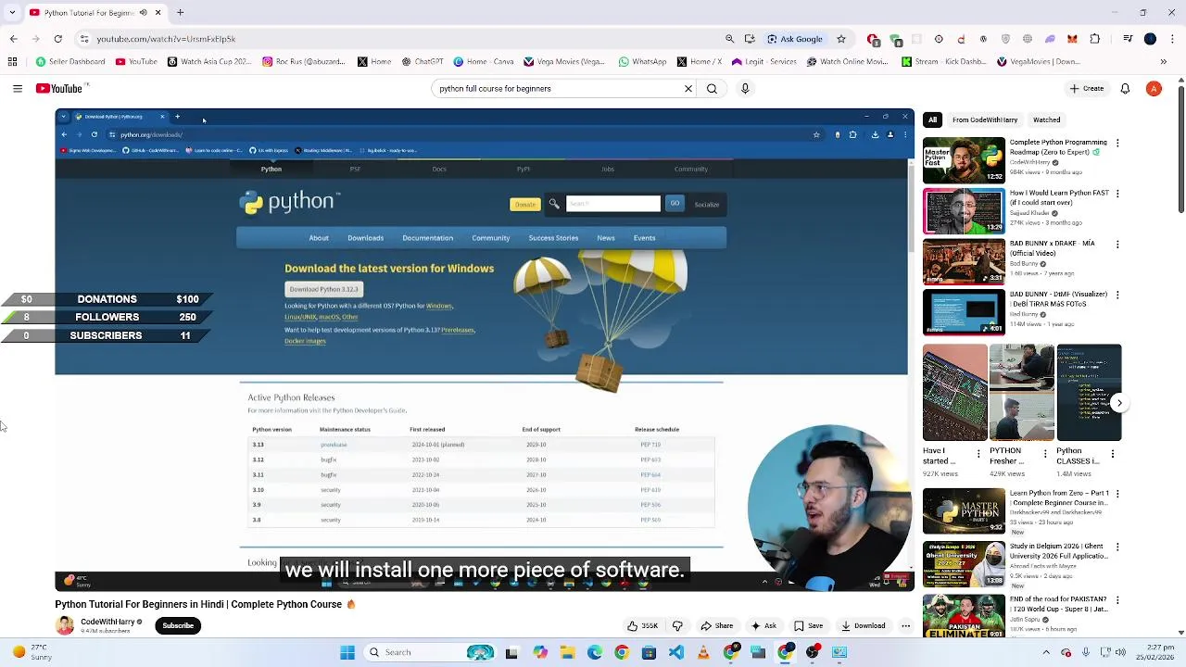Screen dimensions: 1186x667
Task: Open BAD BUNNY x DRAKE MIA thumbnail
Action: pyautogui.click(x=964, y=261)
